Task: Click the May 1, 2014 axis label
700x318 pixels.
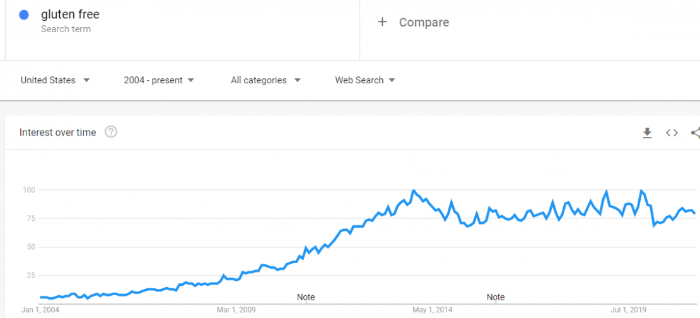Action: point(433,310)
